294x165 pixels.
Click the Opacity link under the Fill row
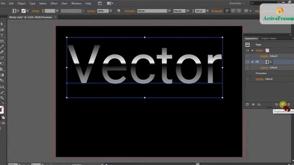[x=264, y=67]
